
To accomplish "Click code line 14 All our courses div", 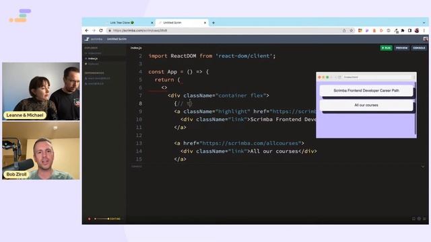I will (x=248, y=151).
